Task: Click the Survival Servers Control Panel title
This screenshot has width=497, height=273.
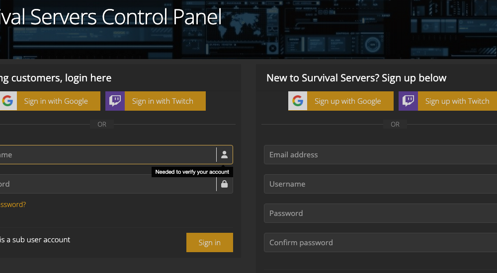Action: coord(111,17)
